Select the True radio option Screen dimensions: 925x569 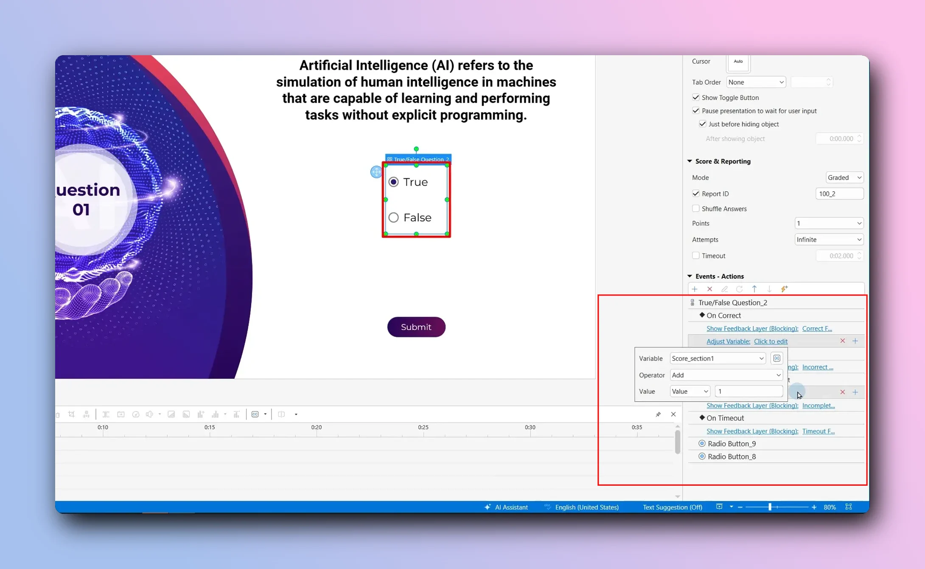click(394, 182)
